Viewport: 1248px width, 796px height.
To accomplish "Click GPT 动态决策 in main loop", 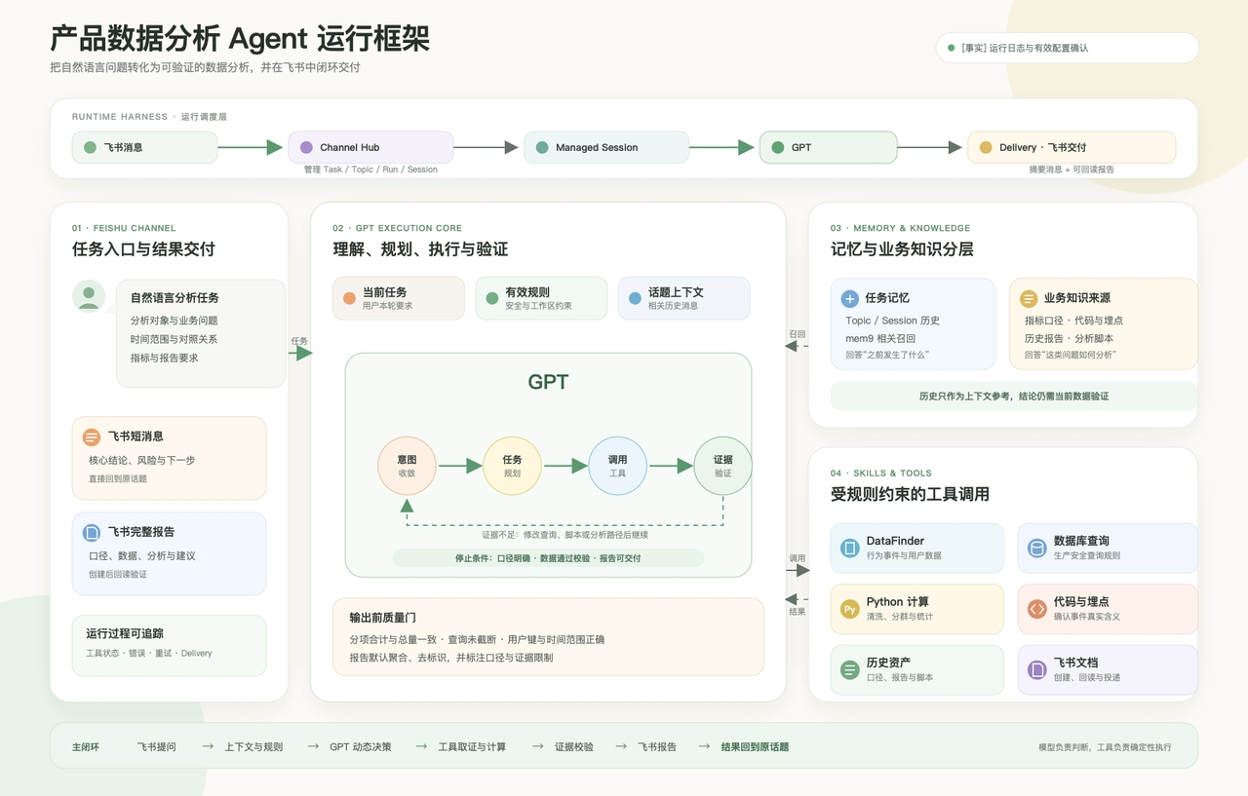I will pos(360,746).
